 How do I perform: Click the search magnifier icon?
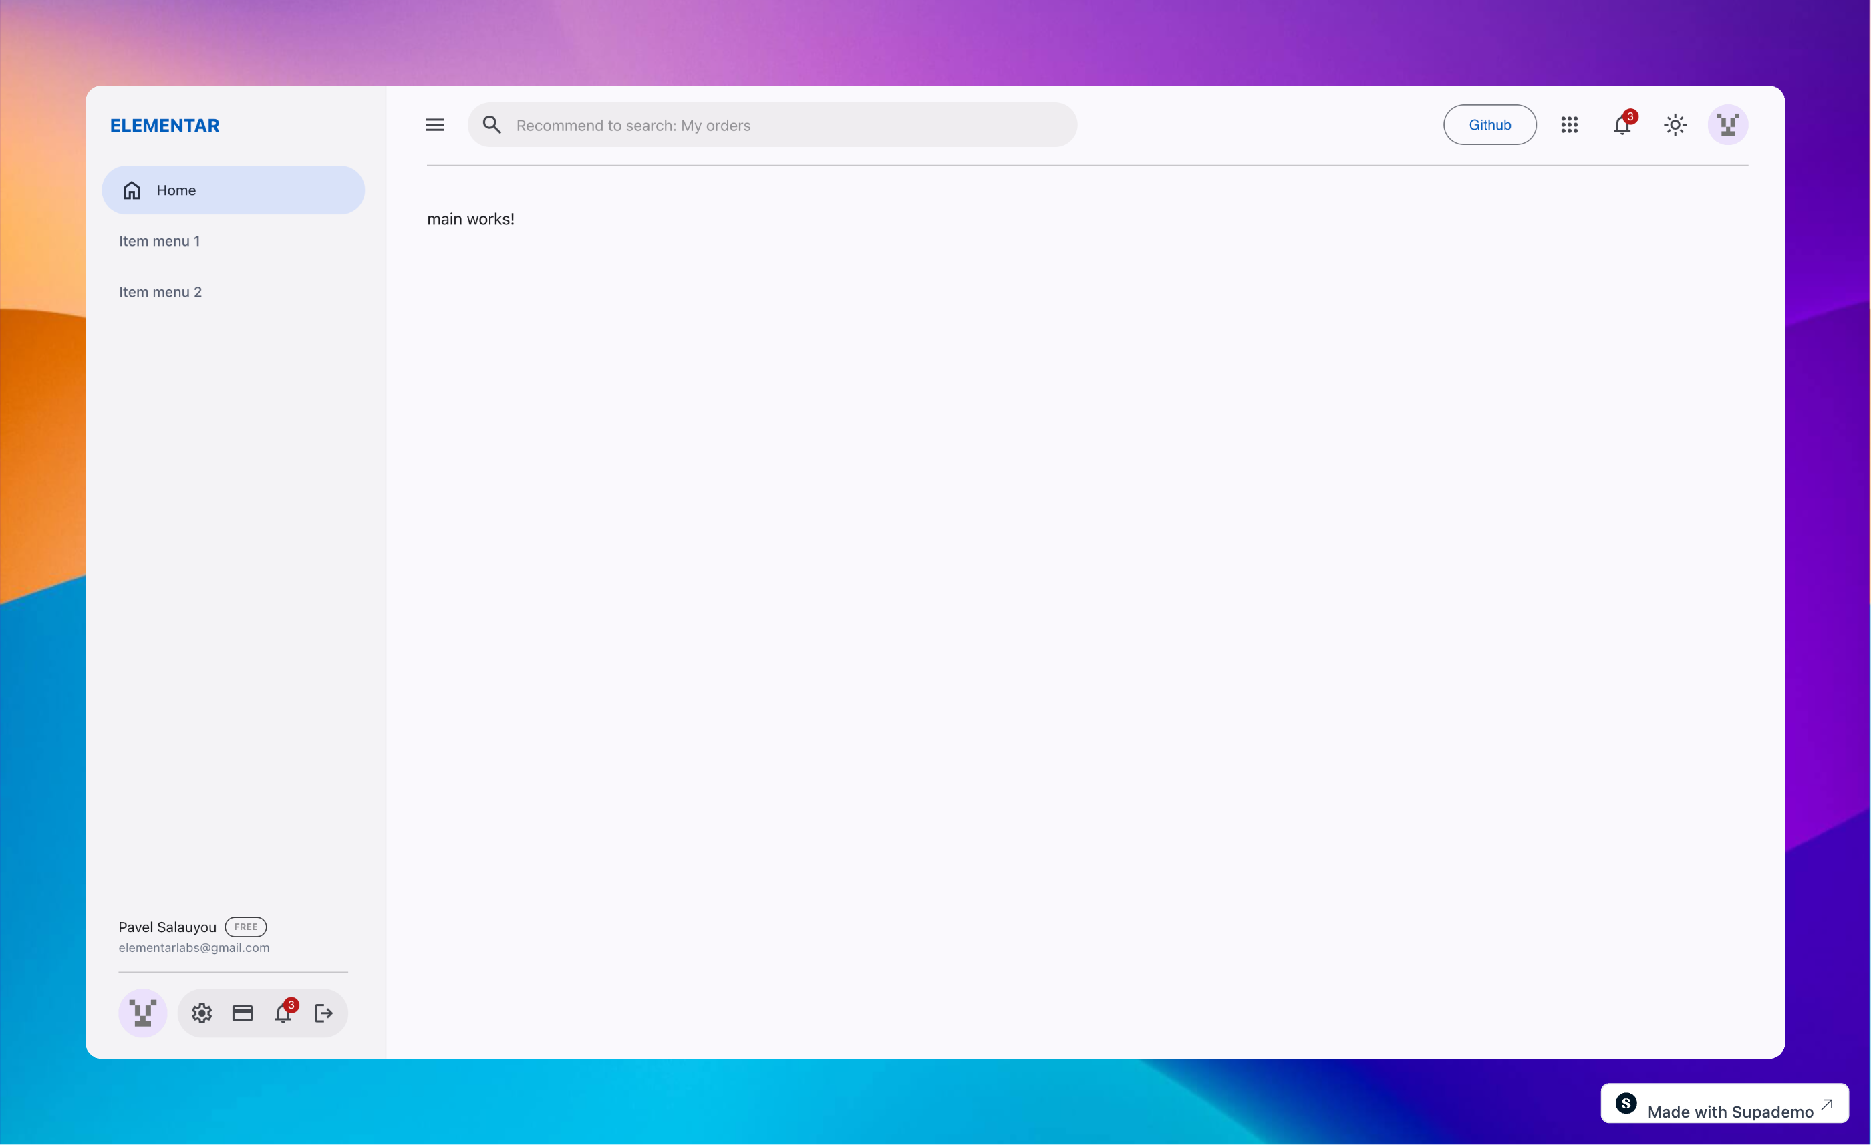click(492, 124)
